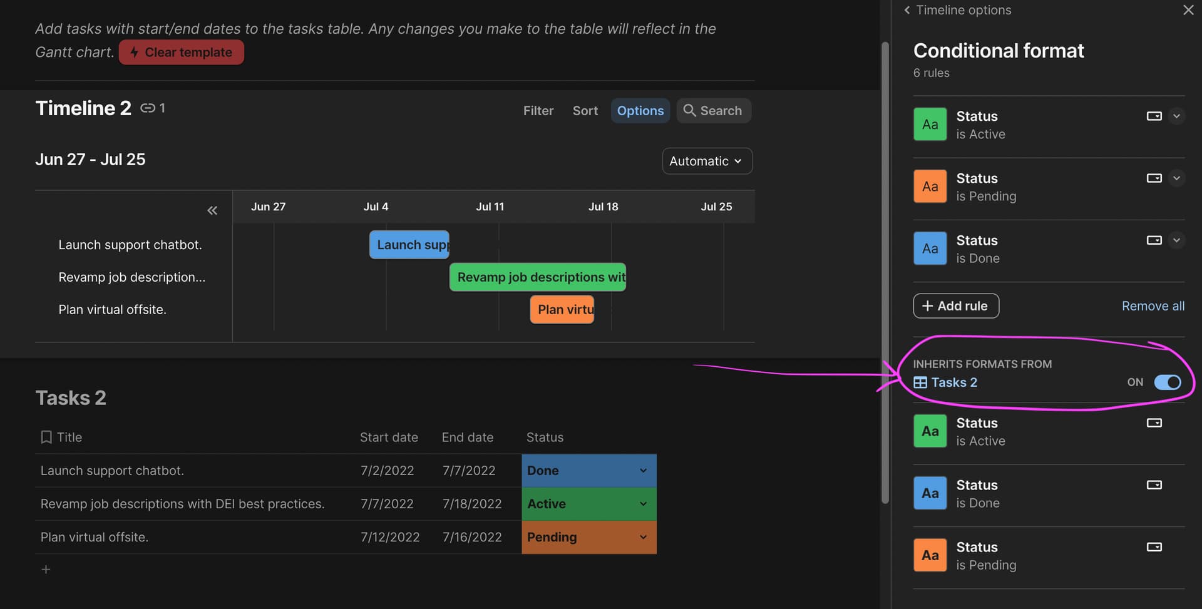This screenshot has height=609, width=1202.
Task: Open the Timeline 2 link count icon
Action: (x=153, y=108)
